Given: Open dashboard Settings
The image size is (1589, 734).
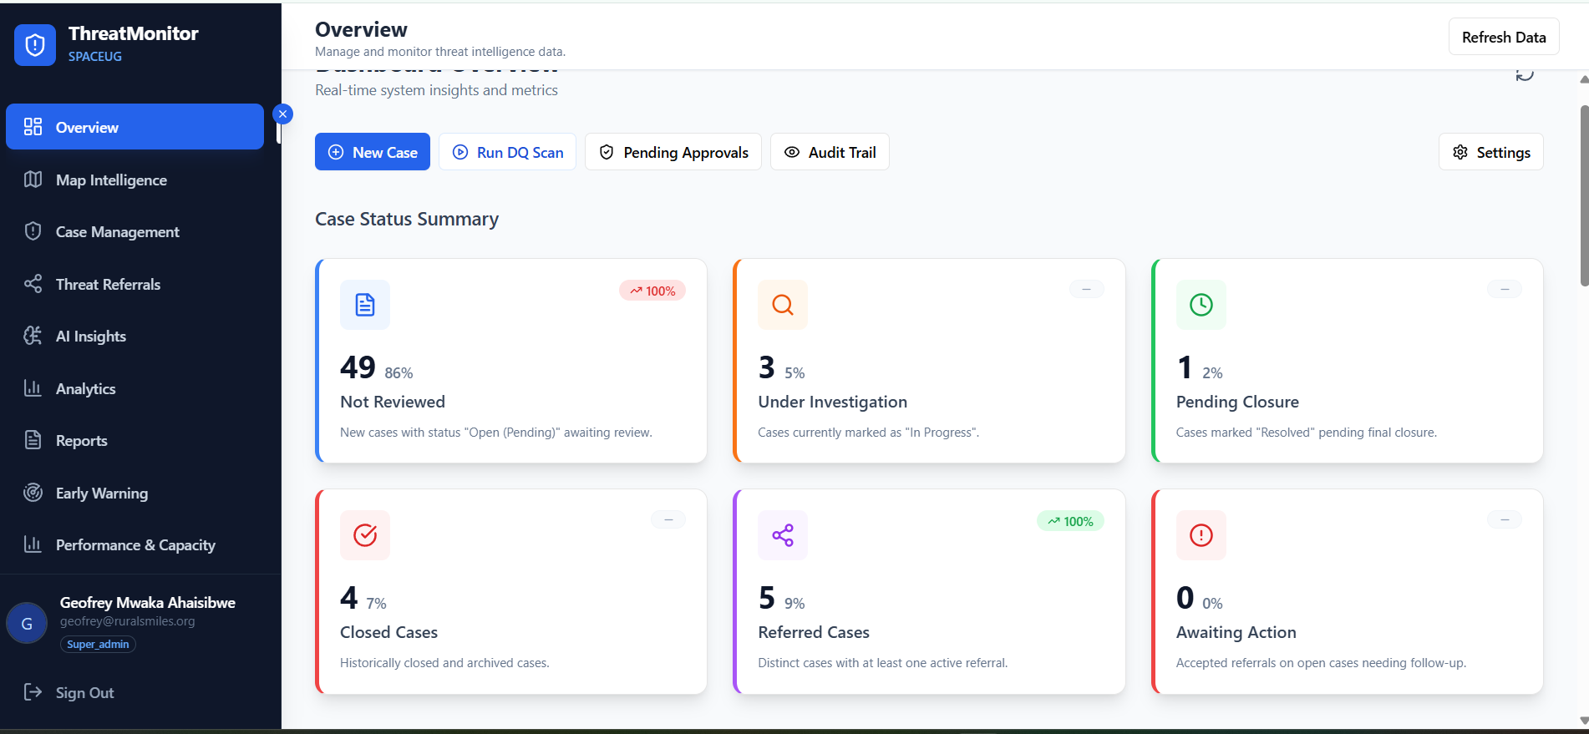Looking at the screenshot, I should (x=1490, y=152).
